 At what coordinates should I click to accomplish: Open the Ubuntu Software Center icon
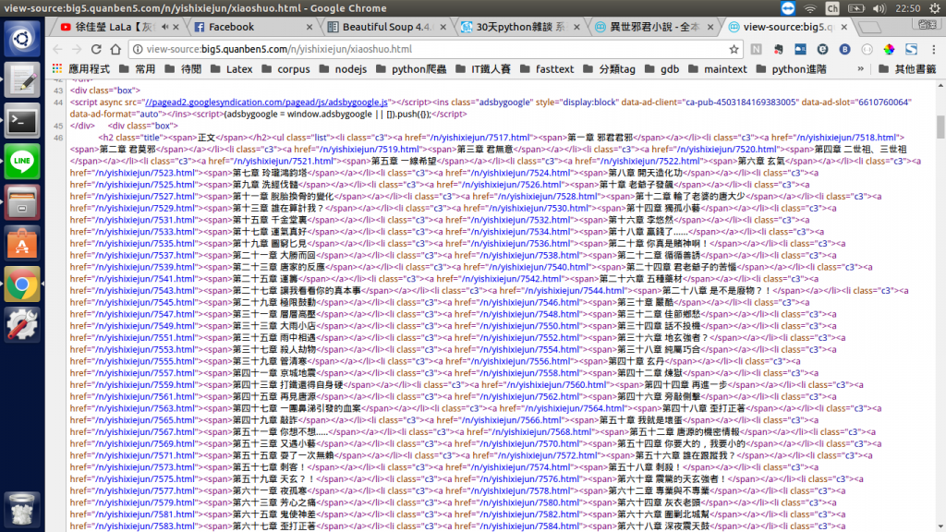[x=22, y=243]
